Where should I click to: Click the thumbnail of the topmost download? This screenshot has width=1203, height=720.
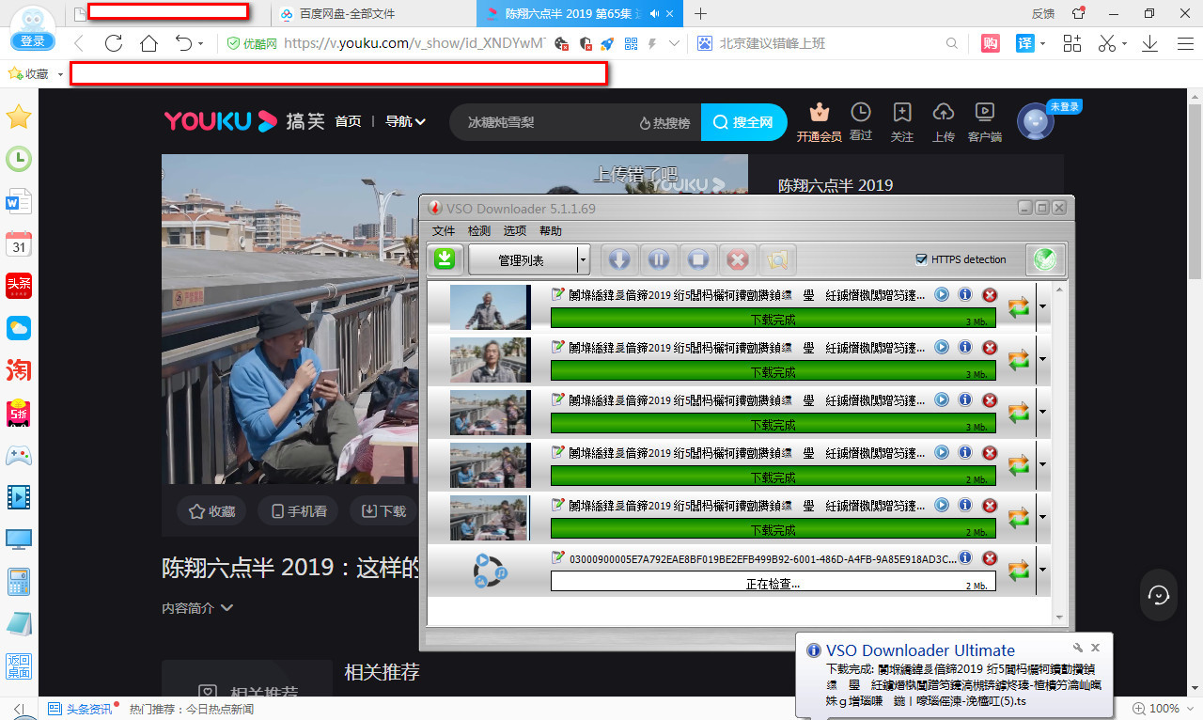489,306
